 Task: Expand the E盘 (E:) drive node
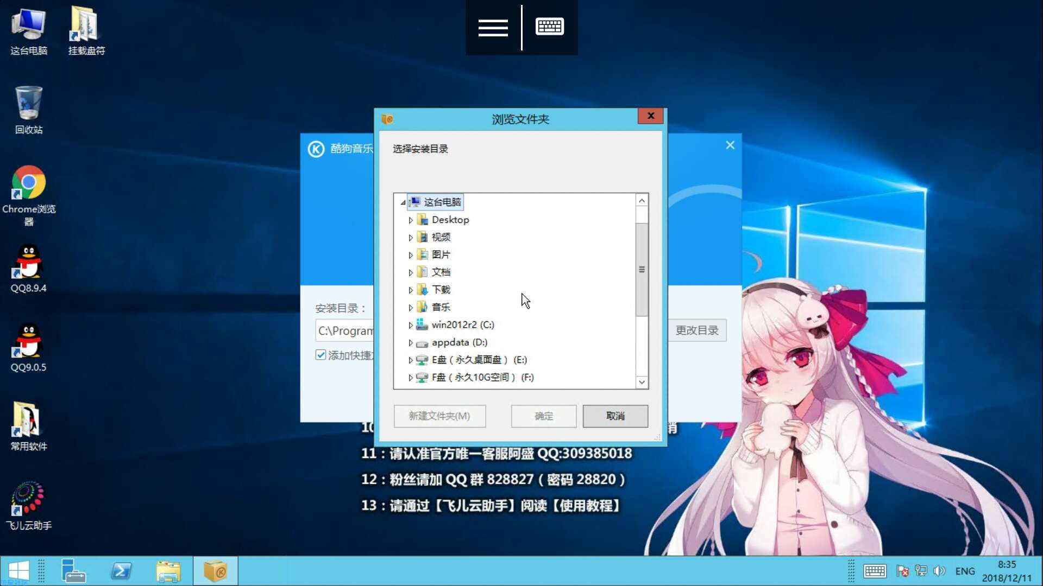(x=411, y=360)
